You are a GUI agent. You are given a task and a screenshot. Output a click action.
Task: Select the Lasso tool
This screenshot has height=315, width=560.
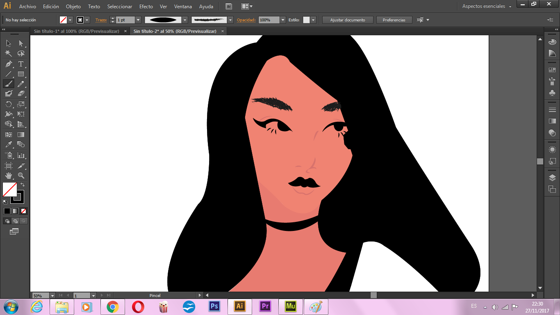coord(21,53)
